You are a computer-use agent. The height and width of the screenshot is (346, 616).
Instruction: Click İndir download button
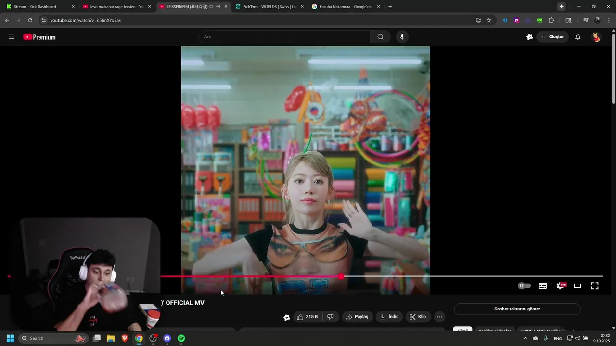tap(389, 317)
